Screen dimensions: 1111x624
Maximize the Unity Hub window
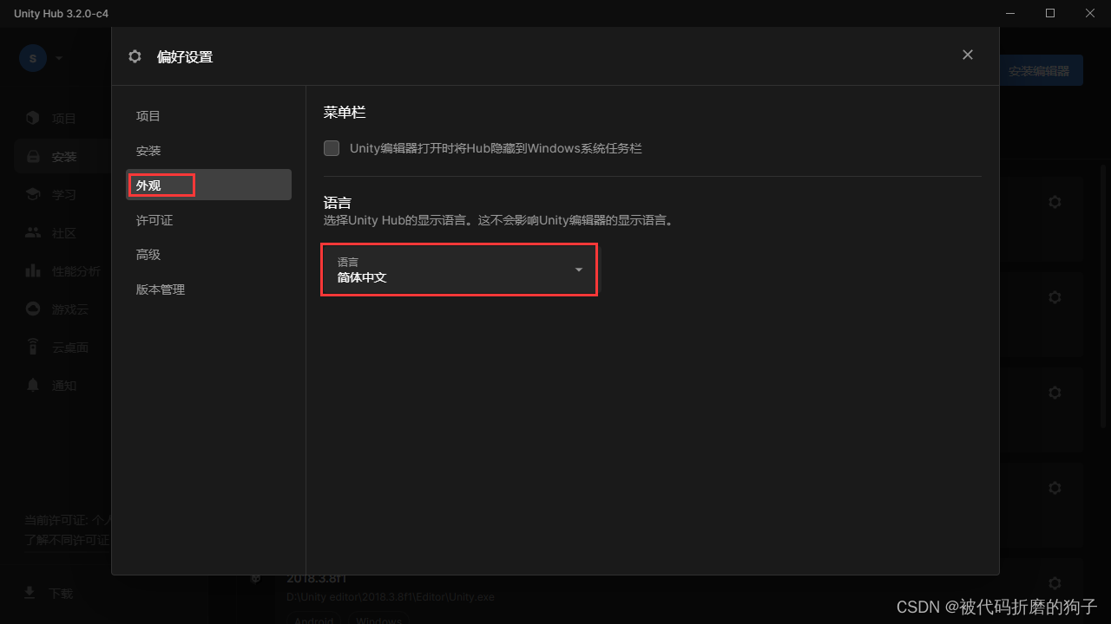click(1050, 13)
